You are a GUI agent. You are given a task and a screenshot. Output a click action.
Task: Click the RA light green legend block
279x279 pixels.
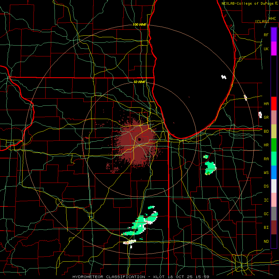point(274,158)
